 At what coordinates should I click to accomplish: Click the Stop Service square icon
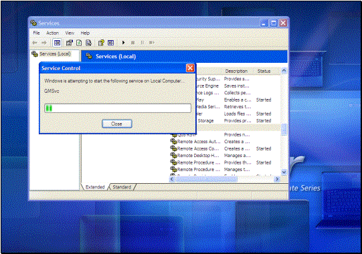click(132, 43)
